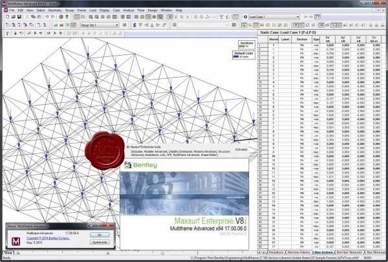Switch to the Reactions tab

[276, 252]
